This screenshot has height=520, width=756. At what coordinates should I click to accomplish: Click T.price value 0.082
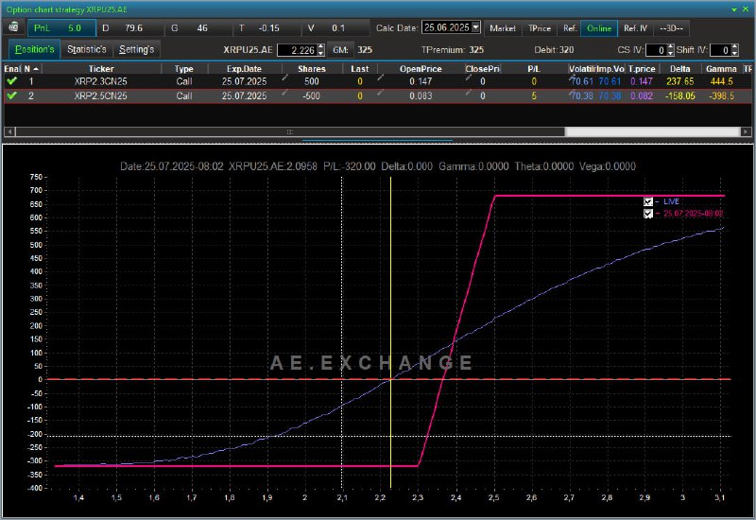point(642,96)
